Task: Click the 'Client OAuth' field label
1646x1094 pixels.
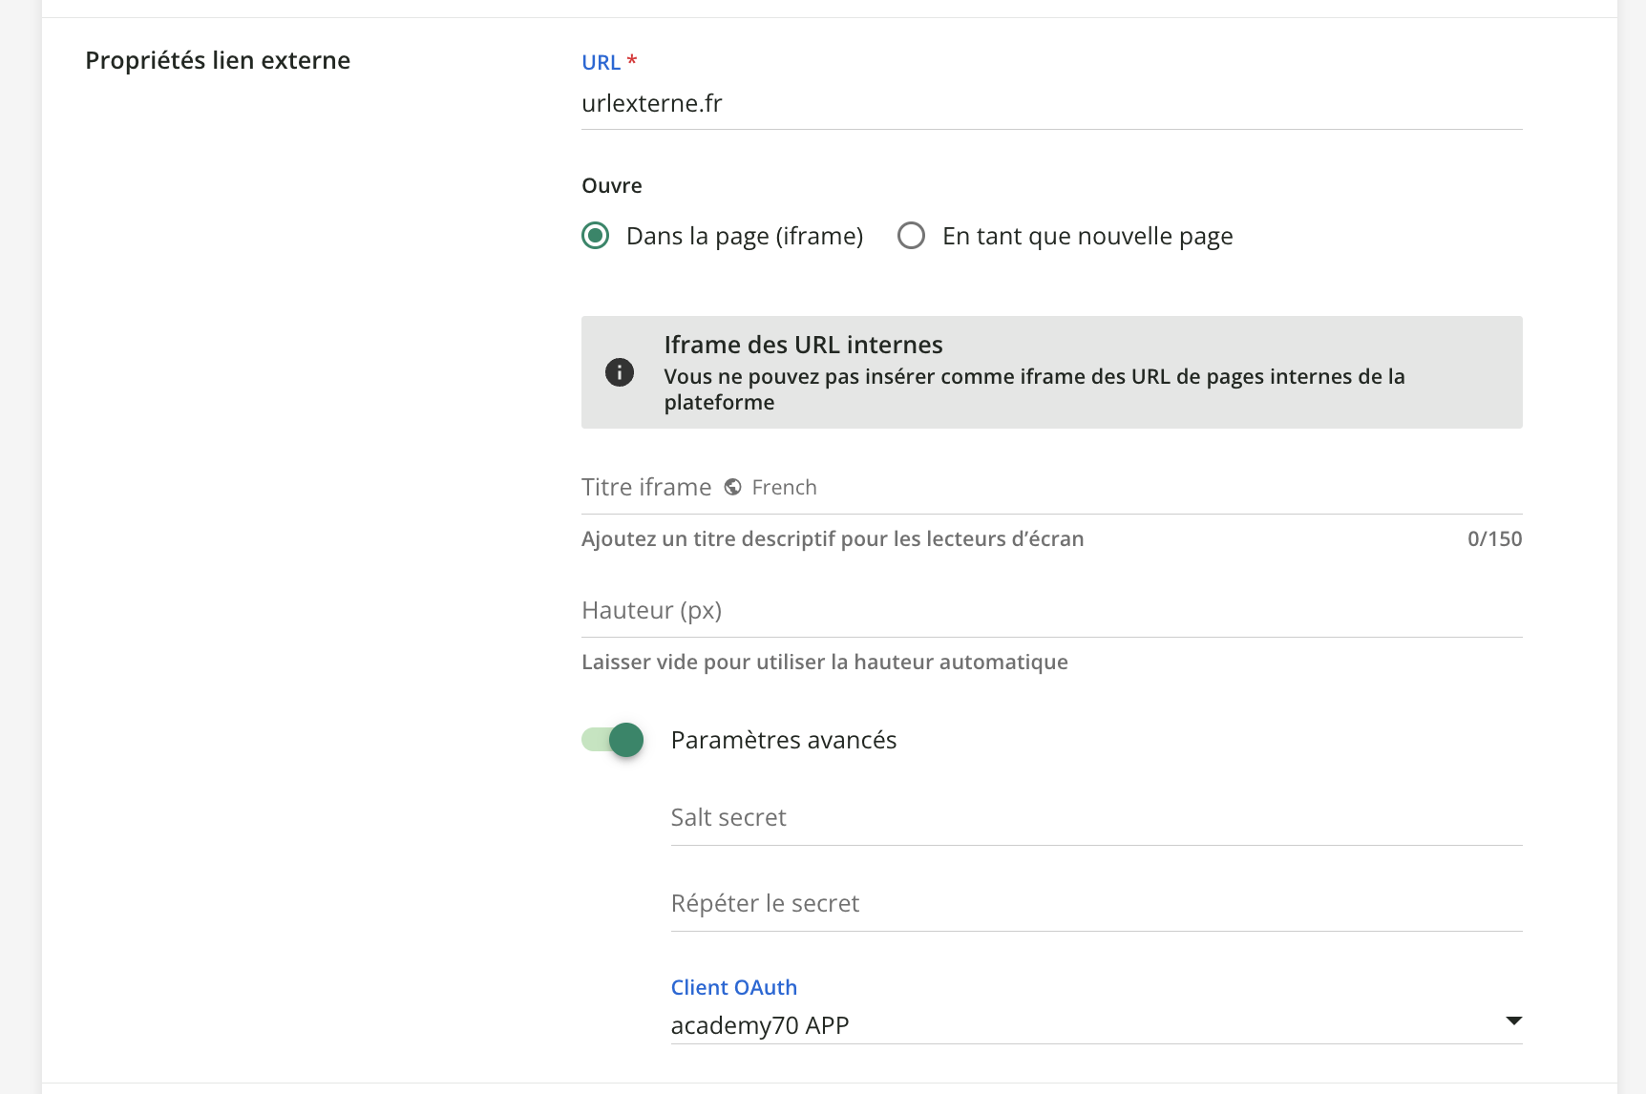Action: tap(733, 987)
